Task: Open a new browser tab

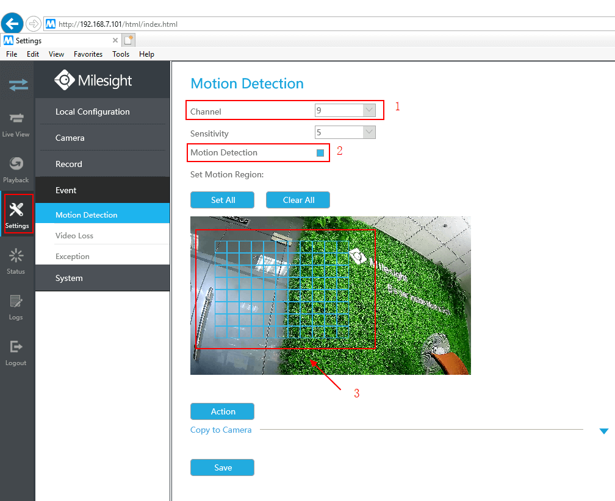Action: (x=128, y=39)
